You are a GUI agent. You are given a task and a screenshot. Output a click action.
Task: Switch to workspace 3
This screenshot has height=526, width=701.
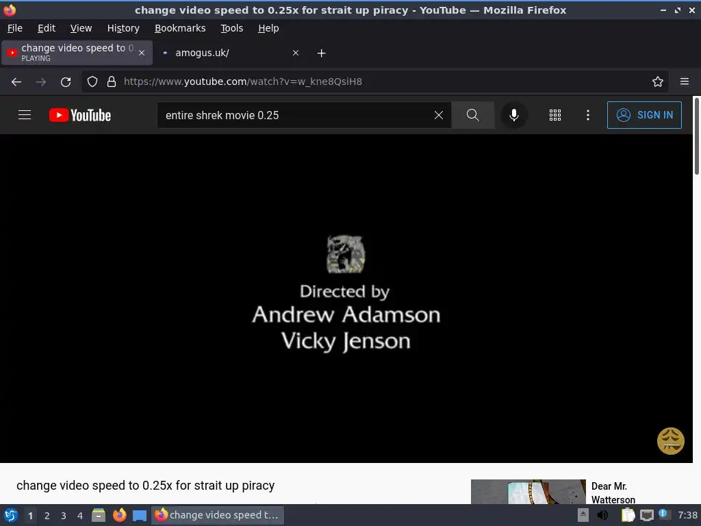(x=64, y=516)
